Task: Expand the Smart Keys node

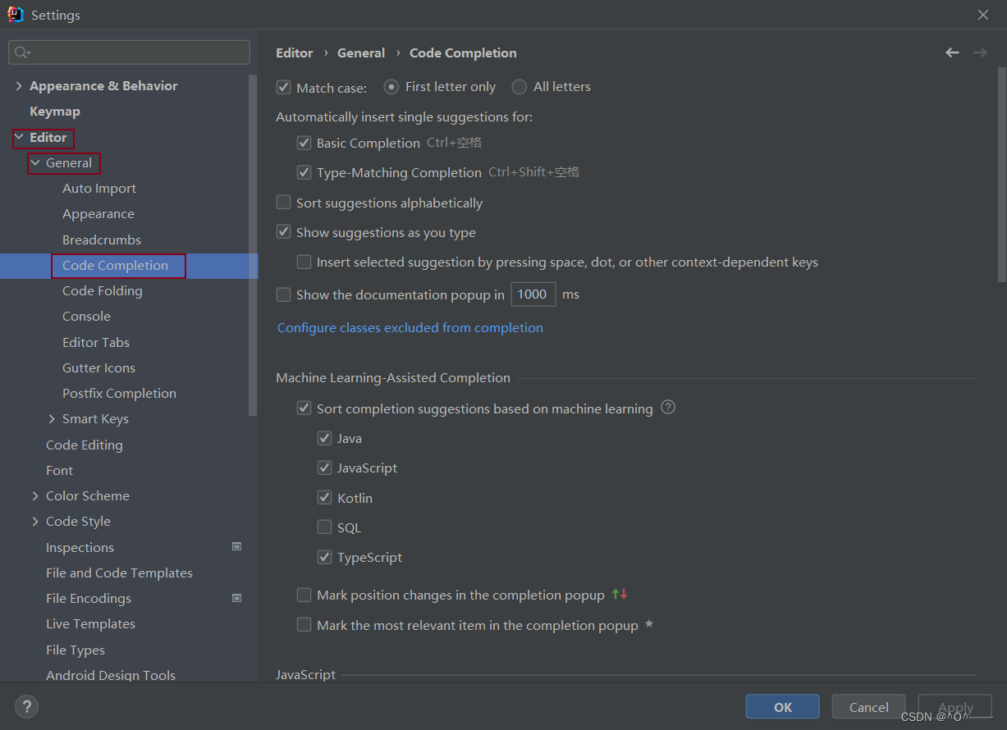Action: [53, 418]
